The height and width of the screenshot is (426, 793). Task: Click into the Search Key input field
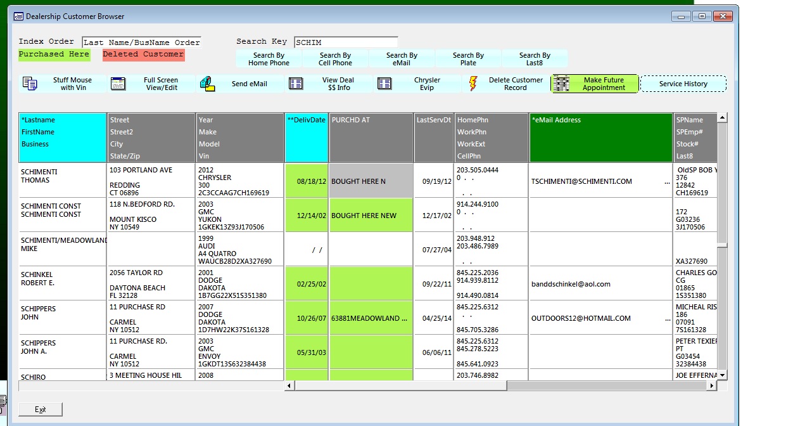point(346,42)
